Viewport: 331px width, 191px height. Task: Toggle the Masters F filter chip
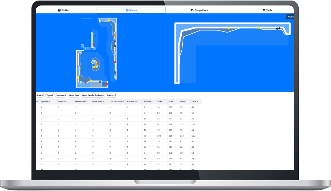112,95
